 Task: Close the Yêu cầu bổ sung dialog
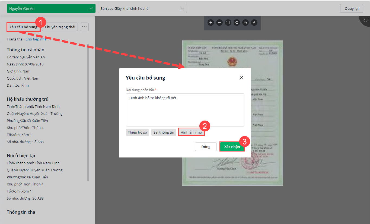tap(241, 78)
